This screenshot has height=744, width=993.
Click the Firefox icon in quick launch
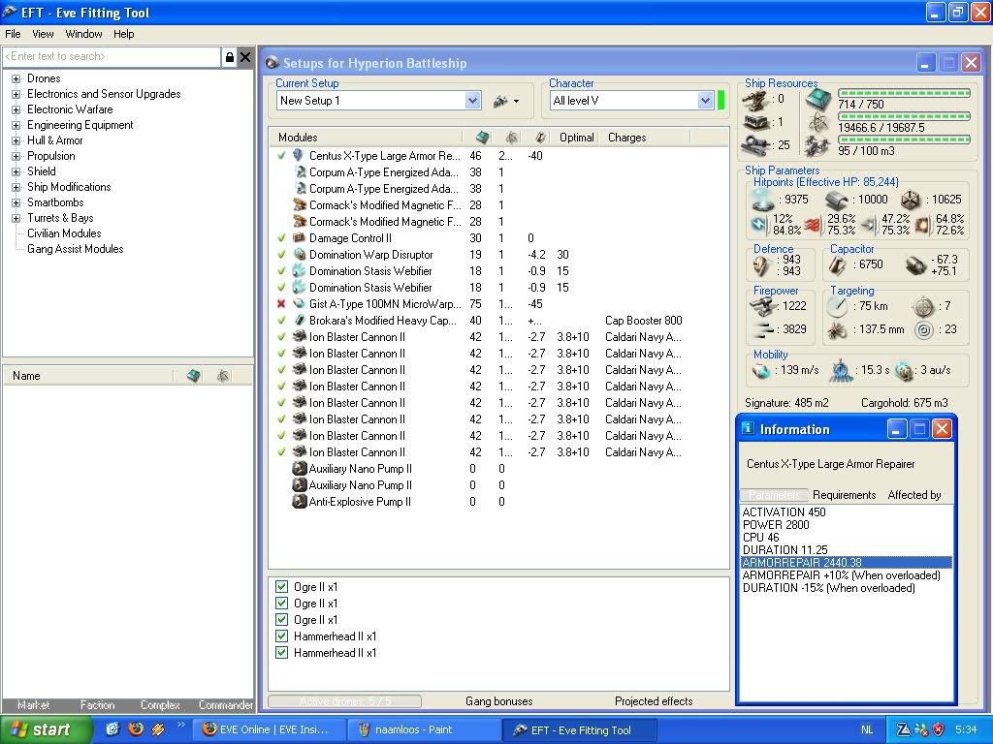click(x=136, y=728)
